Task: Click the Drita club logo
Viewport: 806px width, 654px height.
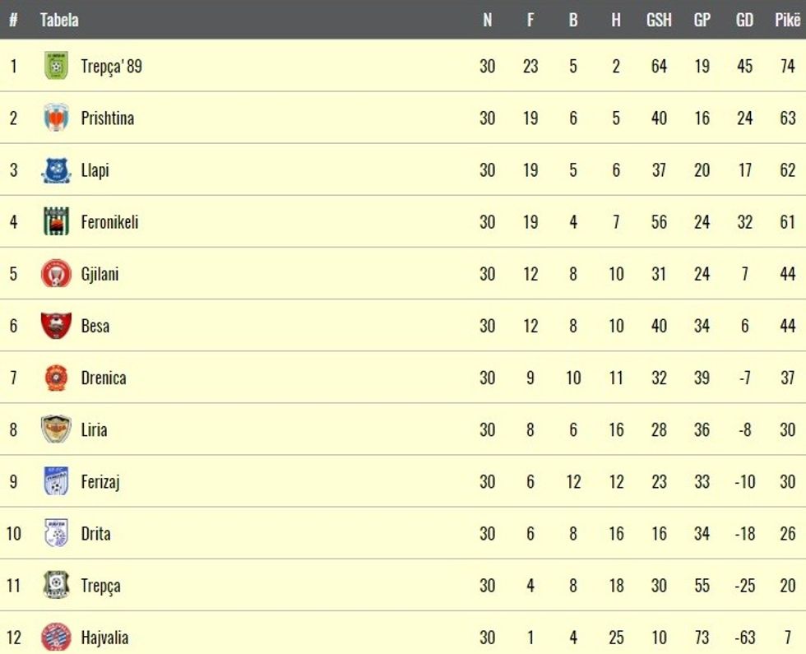Action: (x=56, y=533)
